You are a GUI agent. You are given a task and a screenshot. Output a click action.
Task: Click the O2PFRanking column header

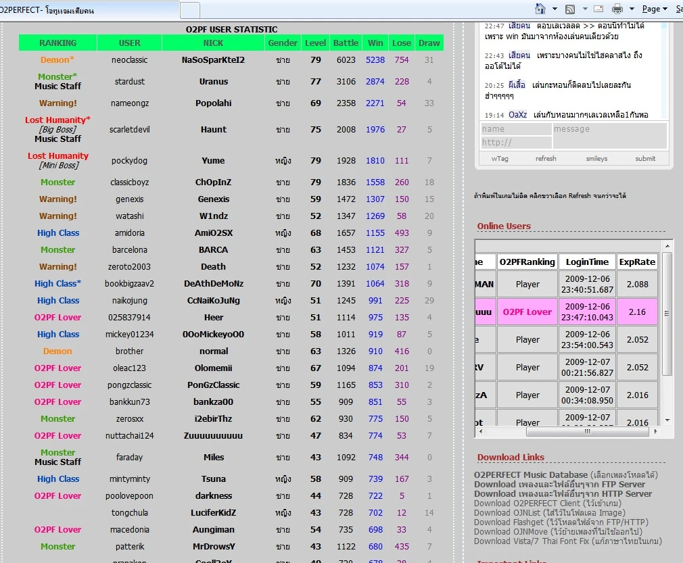pos(527,262)
